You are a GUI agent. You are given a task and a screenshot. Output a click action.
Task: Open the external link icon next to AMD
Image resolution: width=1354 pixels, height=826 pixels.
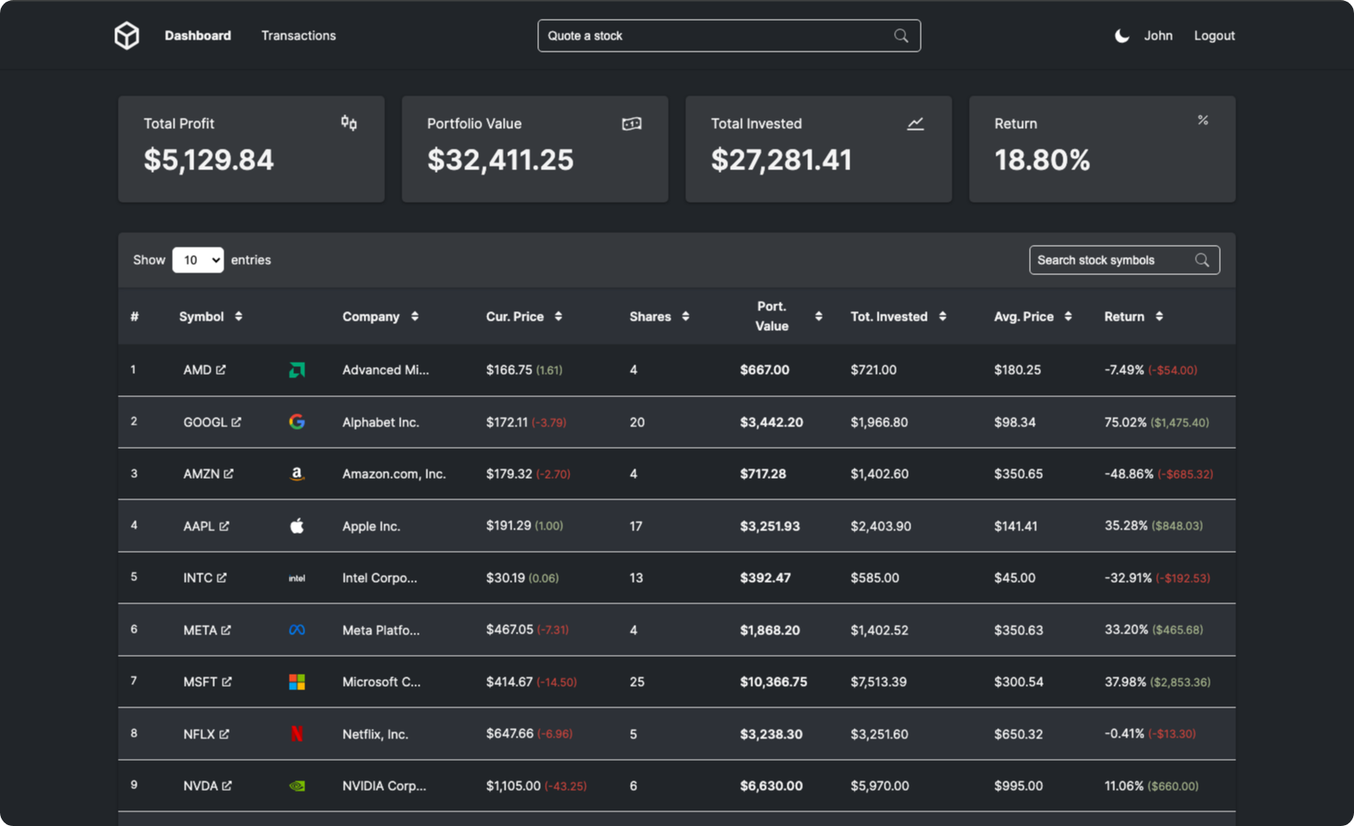click(x=221, y=370)
